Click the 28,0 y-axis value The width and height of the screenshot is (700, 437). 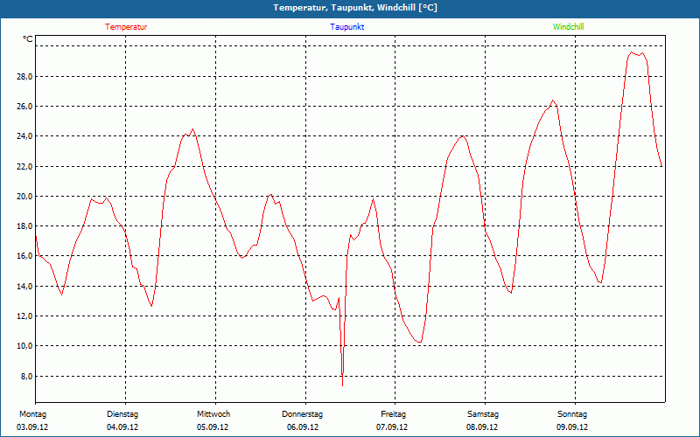tap(24, 77)
